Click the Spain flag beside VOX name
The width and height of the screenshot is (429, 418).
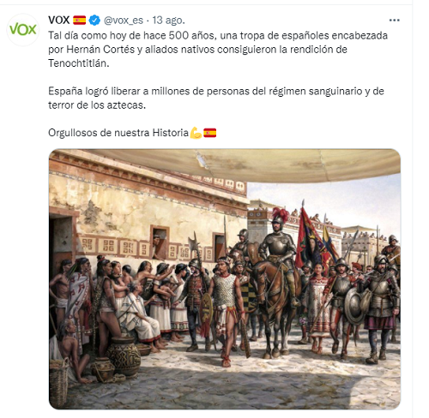pyautogui.click(x=79, y=21)
